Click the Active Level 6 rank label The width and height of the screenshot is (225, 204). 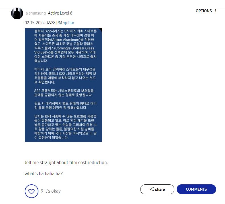pos(60,13)
